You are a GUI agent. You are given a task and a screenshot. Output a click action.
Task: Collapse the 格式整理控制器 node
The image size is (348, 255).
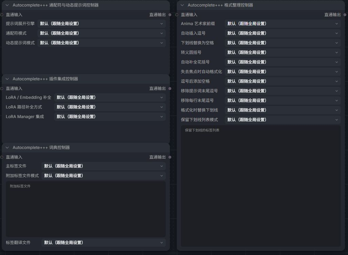point(182,5)
